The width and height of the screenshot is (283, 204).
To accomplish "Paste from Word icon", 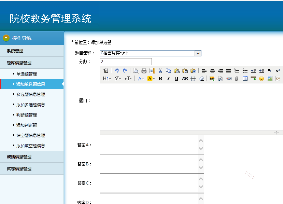I will click(x=193, y=71).
